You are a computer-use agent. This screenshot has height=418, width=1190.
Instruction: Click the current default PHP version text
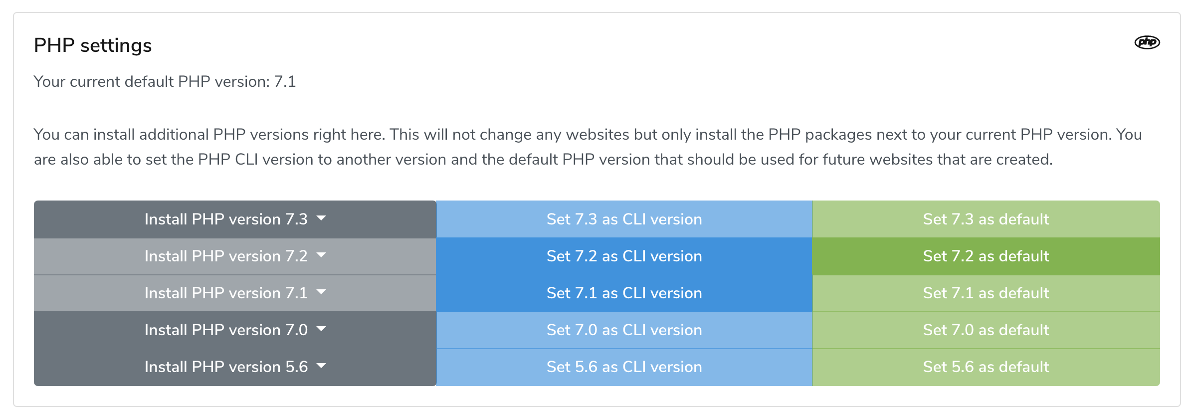(x=165, y=81)
